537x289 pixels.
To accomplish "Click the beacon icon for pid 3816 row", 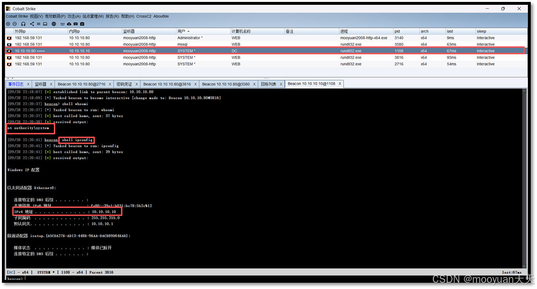I will click(9, 58).
